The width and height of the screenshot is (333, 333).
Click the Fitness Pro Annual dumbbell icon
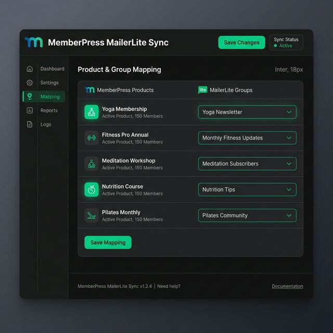point(92,138)
